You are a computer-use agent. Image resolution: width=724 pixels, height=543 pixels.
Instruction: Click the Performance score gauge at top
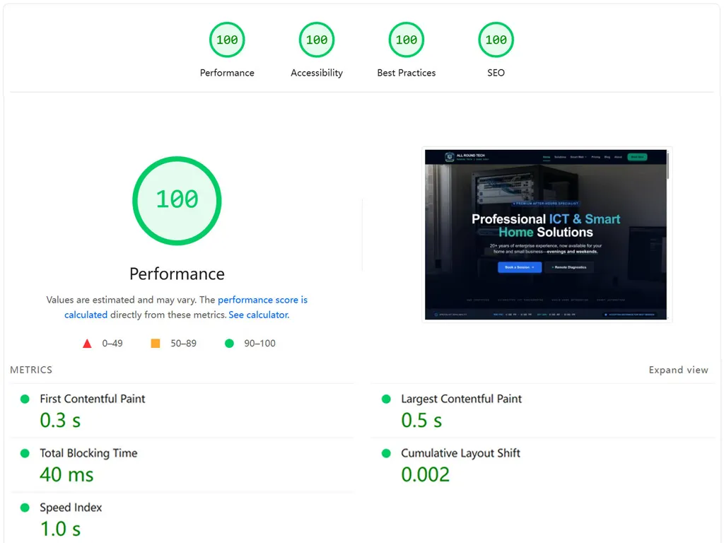click(x=226, y=40)
